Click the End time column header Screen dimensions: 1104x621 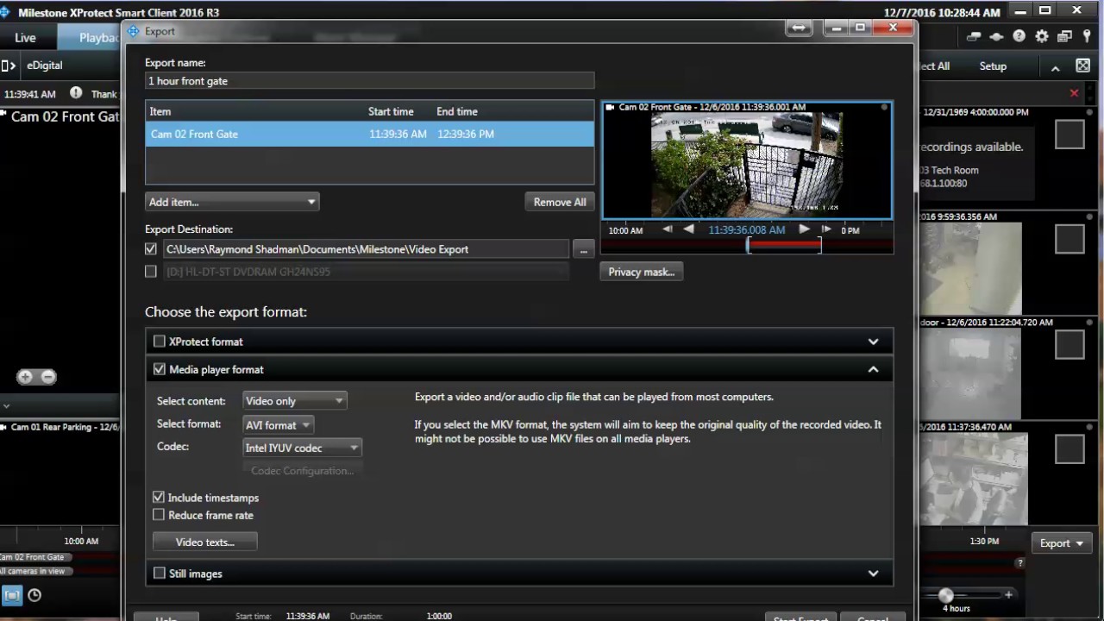(457, 111)
